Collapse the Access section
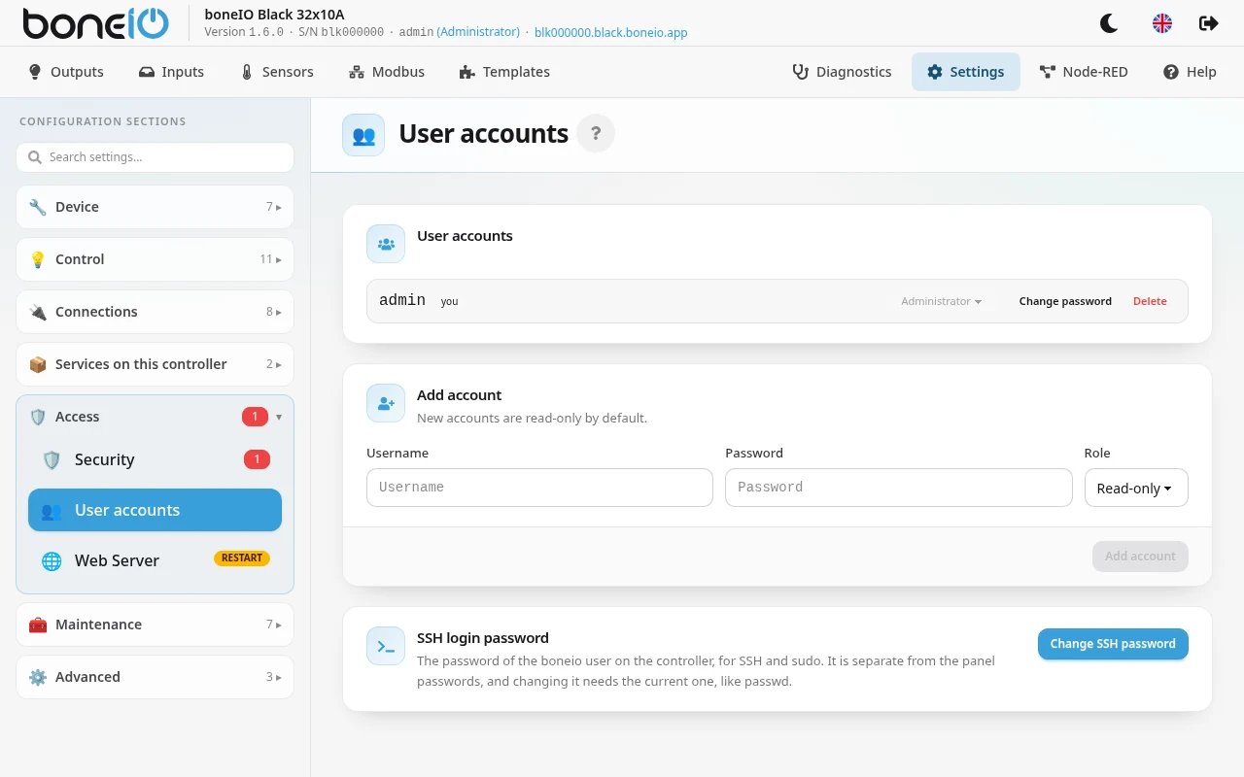The height and width of the screenshot is (777, 1244). (x=155, y=417)
